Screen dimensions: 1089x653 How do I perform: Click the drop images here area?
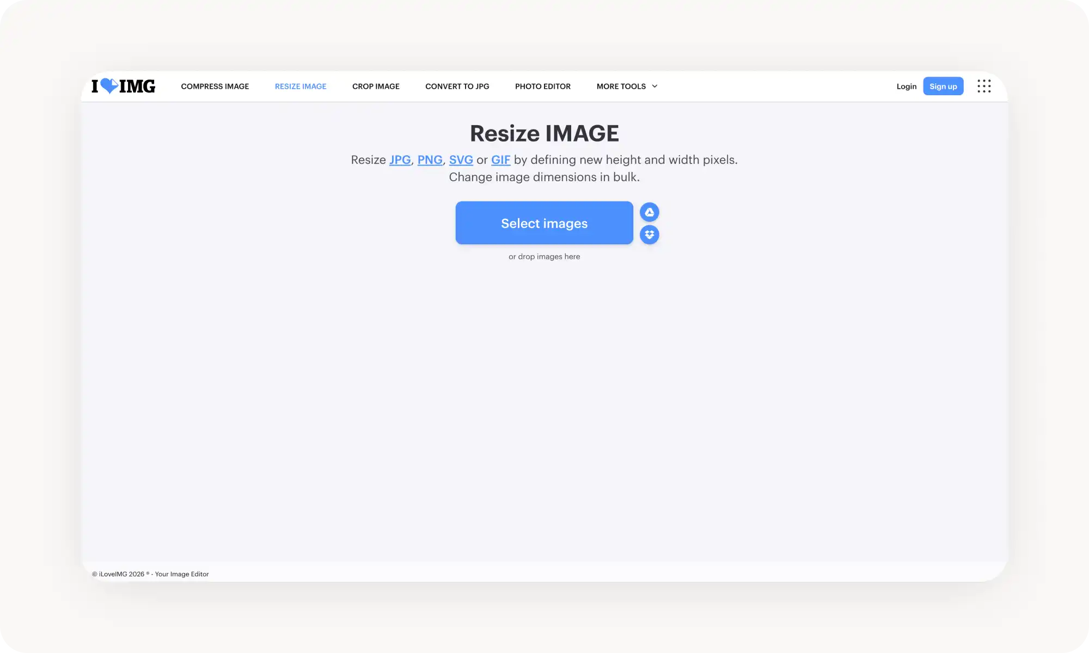click(544, 256)
